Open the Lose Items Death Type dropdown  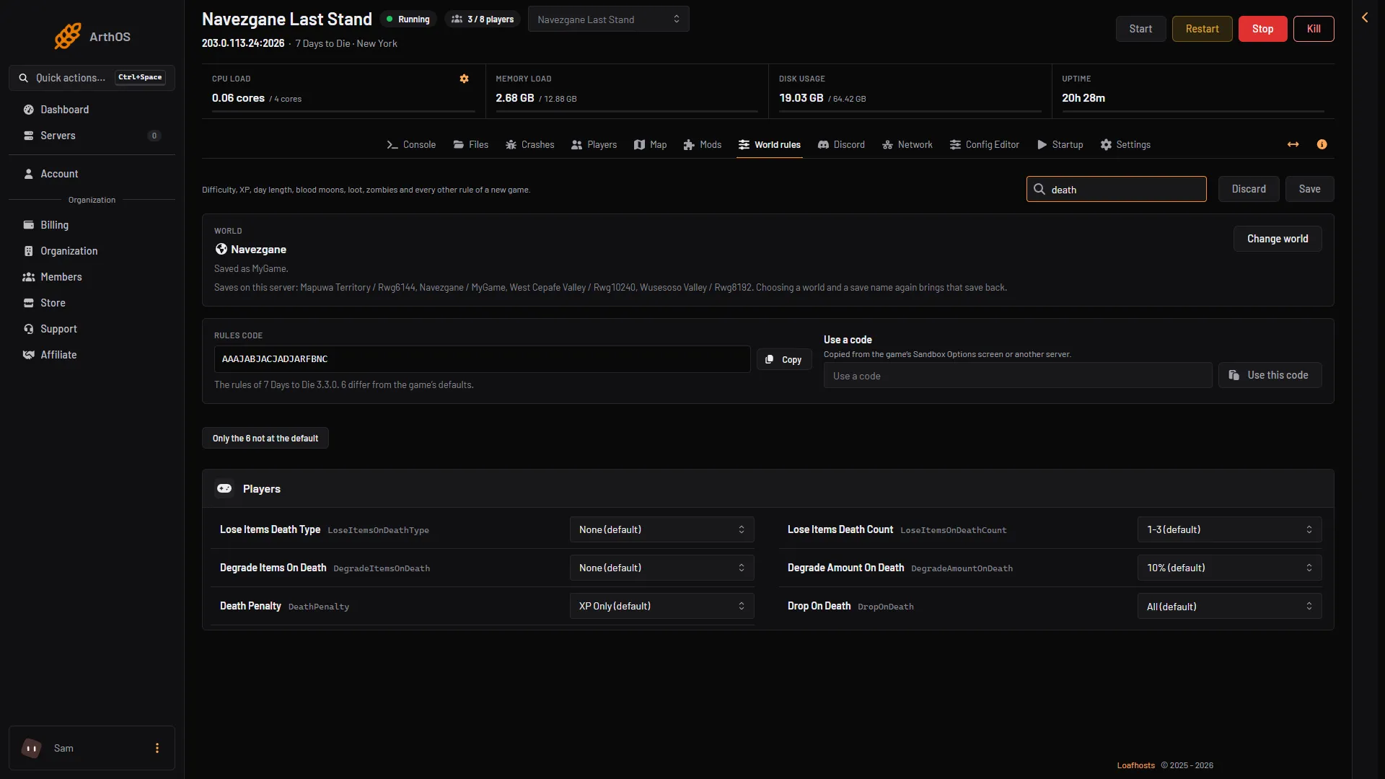pyautogui.click(x=661, y=529)
